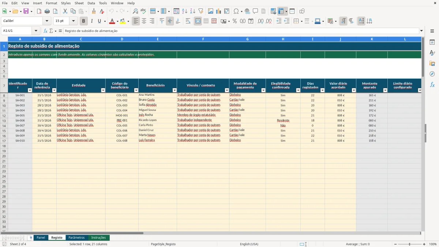
Task: Add decimal place icon
Action: pos(260,21)
